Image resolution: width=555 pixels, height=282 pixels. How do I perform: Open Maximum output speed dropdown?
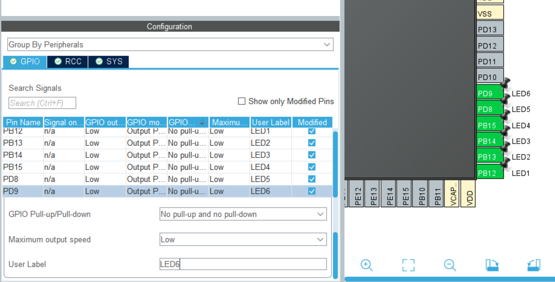[x=243, y=240]
